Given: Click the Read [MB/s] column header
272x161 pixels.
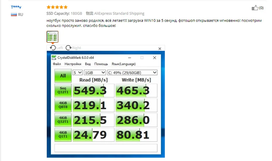Looking at the screenshot, I should point(94,80).
